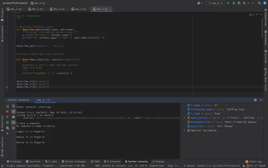Open Python Console tool window settings gear

[x=255, y=100]
